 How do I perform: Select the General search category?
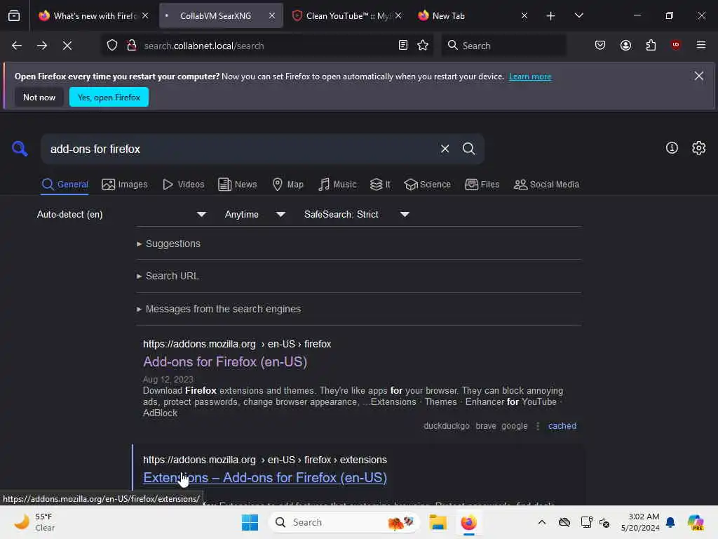point(65,185)
